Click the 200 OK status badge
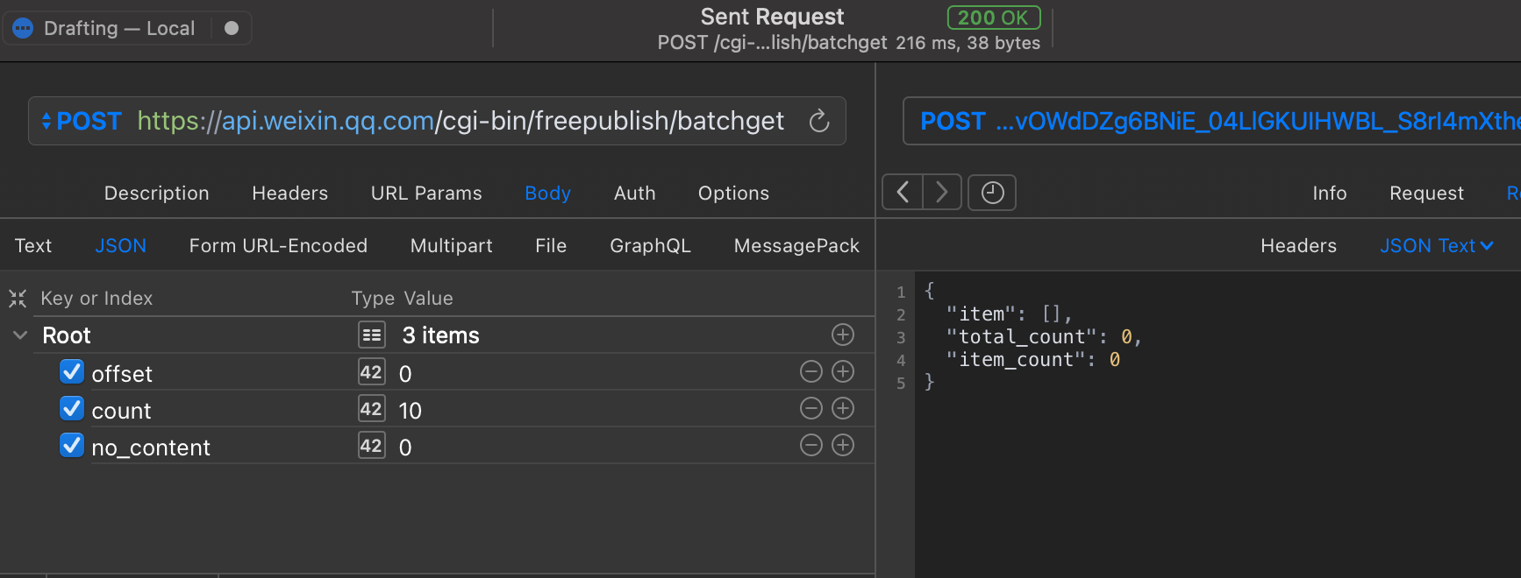The image size is (1521, 578). pyautogui.click(x=993, y=18)
